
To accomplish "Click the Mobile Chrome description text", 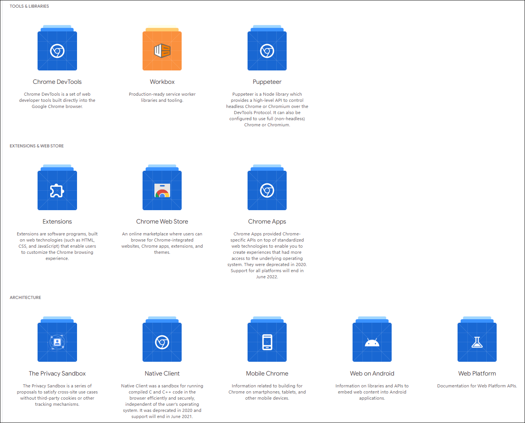I will pos(267,392).
